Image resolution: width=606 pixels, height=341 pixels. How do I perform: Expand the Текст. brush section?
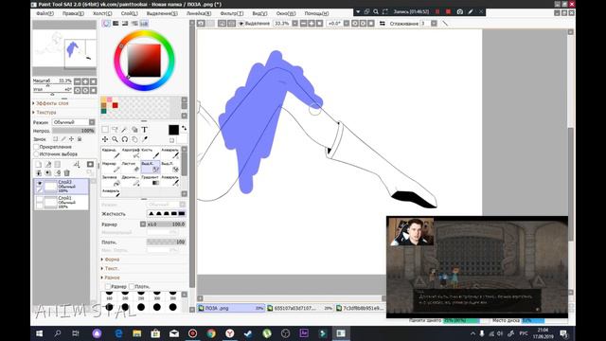click(112, 268)
